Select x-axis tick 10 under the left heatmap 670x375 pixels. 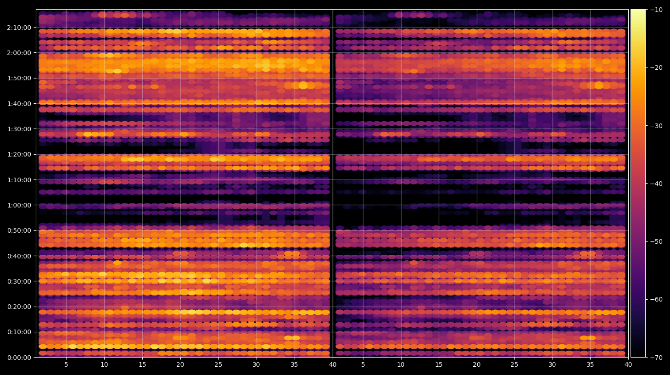pyautogui.click(x=104, y=365)
